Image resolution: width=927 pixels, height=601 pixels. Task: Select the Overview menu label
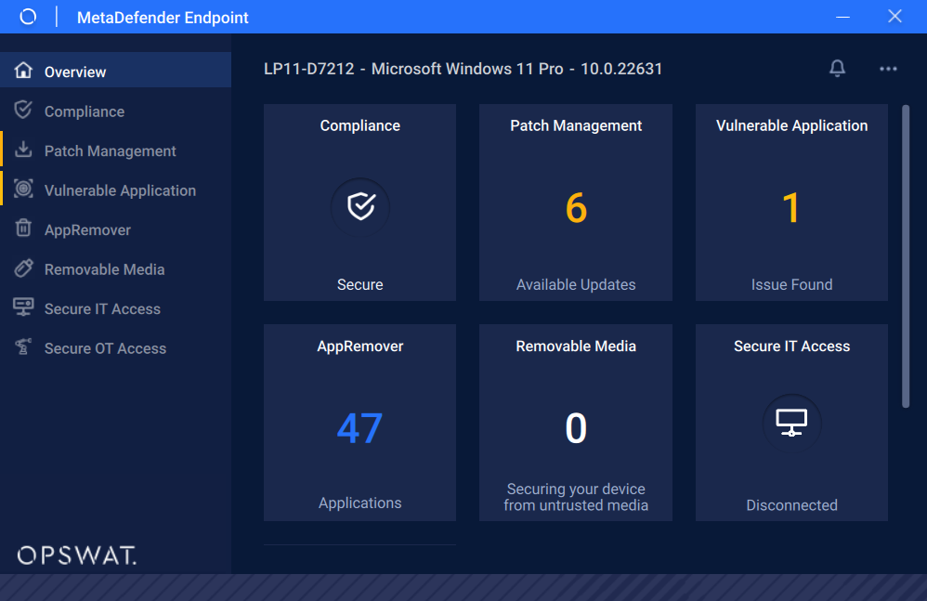click(75, 72)
